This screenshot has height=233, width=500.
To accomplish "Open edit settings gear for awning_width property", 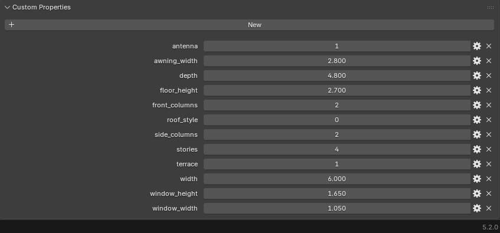I will (x=477, y=61).
